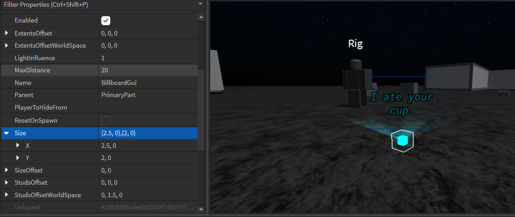Image resolution: width=515 pixels, height=217 pixels.
Task: Click the properties scrollbar down arrow
Action: [x=201, y=209]
